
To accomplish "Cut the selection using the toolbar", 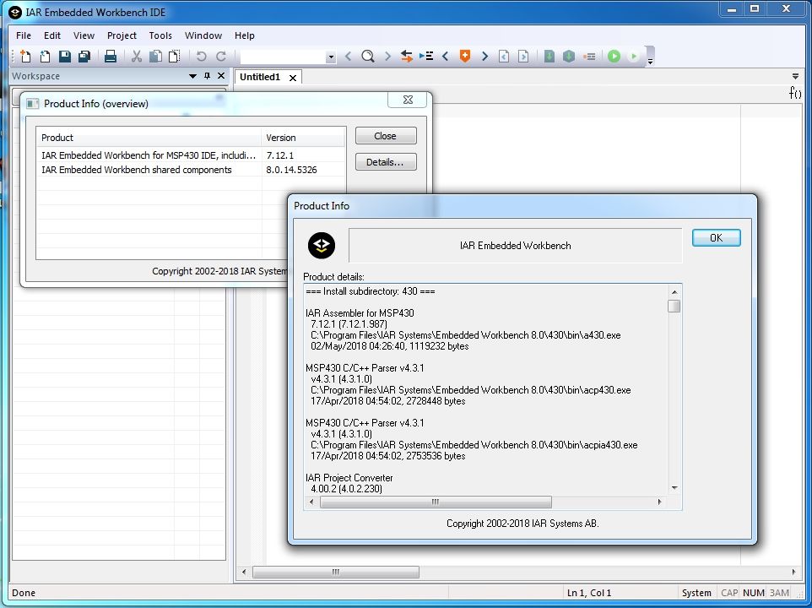I will (137, 56).
